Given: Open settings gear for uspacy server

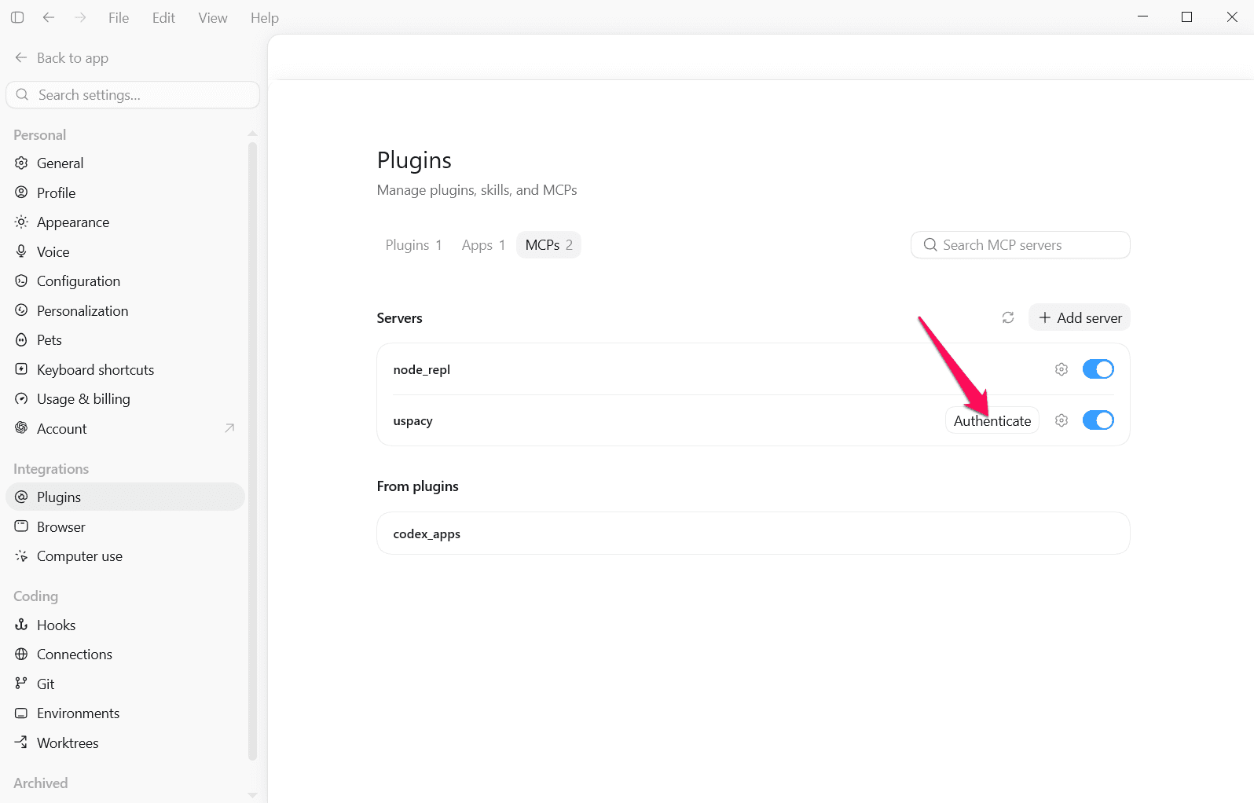Looking at the screenshot, I should 1061,420.
